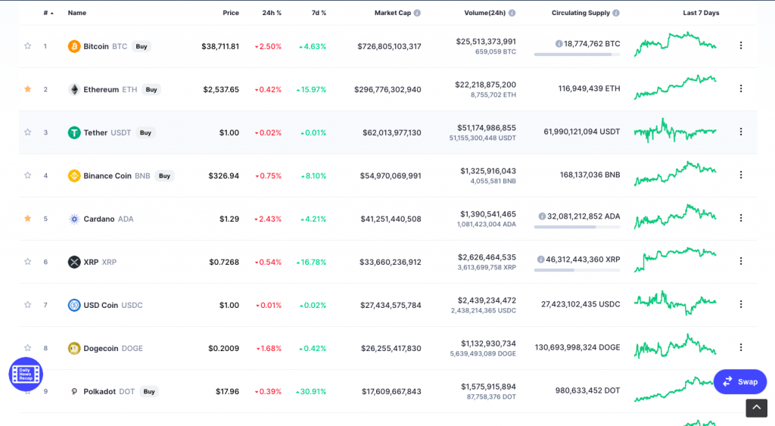775x426 pixels.
Task: Open Circulating Supply header info icon
Action: 616,13
